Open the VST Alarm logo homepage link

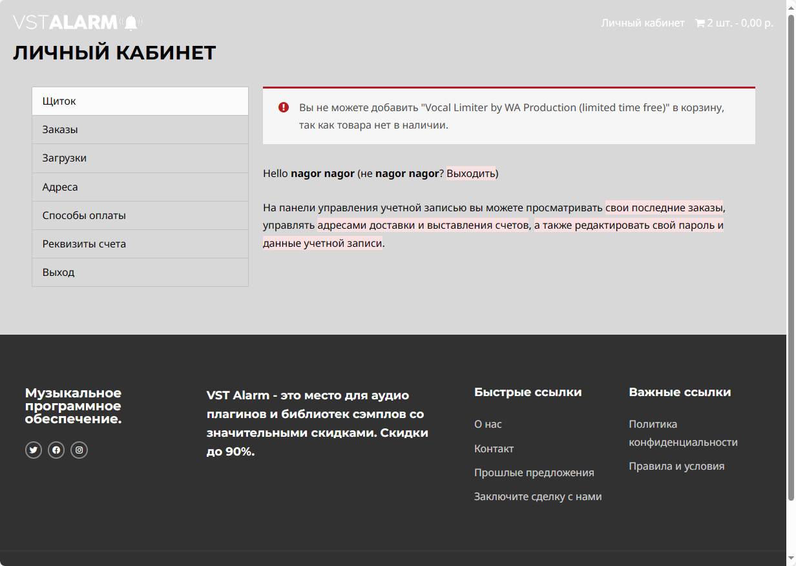pyautogui.click(x=78, y=23)
